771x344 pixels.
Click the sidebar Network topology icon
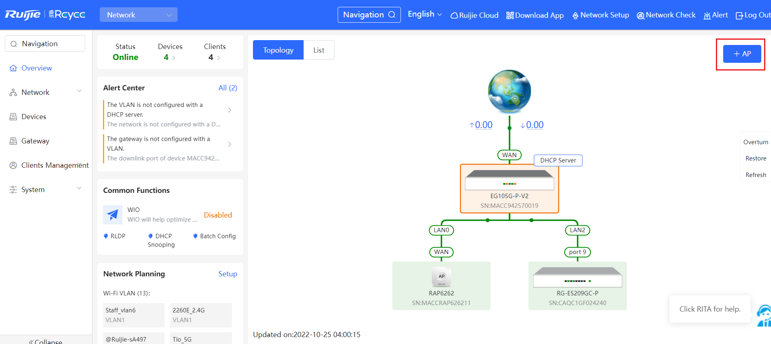[13, 92]
